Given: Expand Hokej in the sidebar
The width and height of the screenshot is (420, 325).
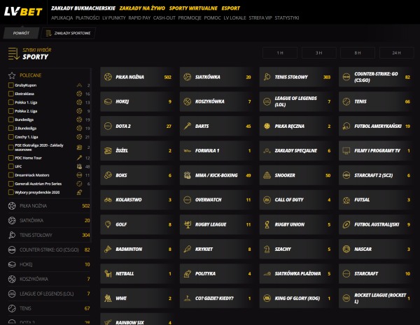Looking at the screenshot, I should pos(49,265).
